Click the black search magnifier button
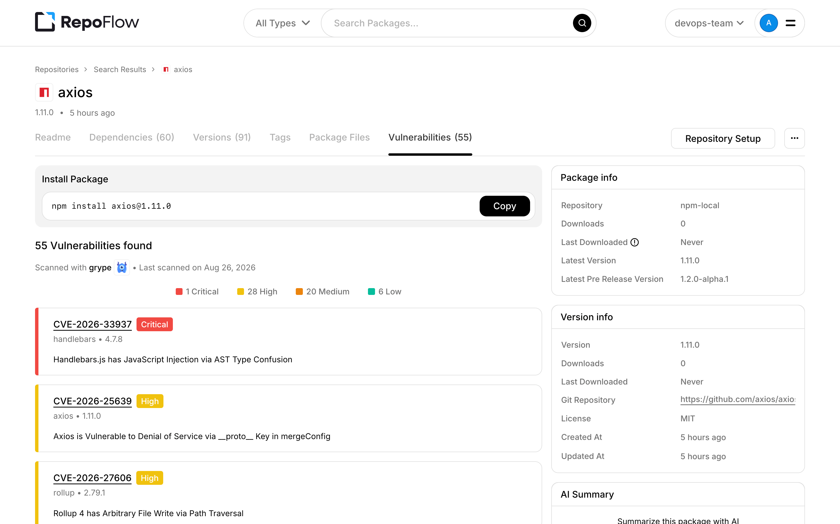The image size is (840, 524). point(582,23)
